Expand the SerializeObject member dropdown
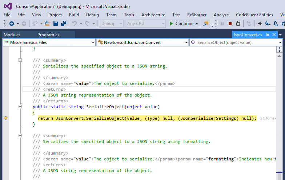 (280, 42)
